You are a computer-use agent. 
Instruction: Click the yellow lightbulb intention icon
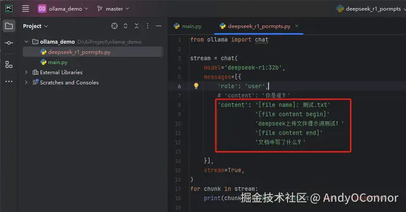coord(196,86)
